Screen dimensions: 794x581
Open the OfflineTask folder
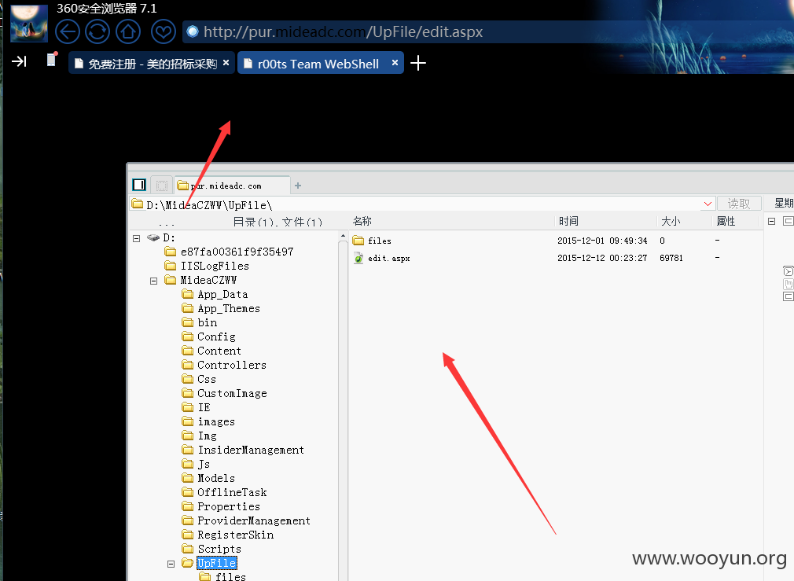(x=224, y=493)
